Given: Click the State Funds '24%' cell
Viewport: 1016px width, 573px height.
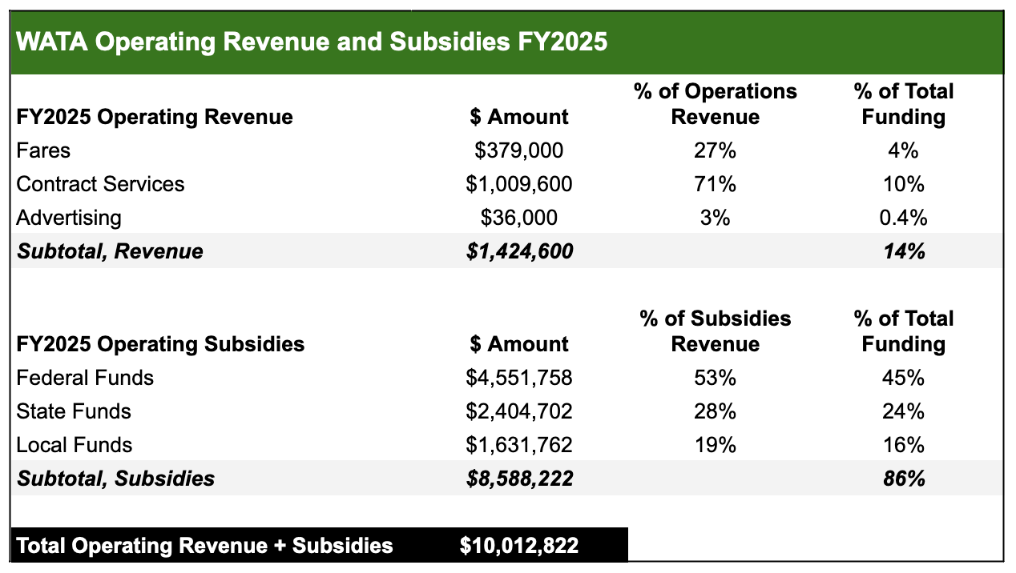Looking at the screenshot, I should (903, 411).
